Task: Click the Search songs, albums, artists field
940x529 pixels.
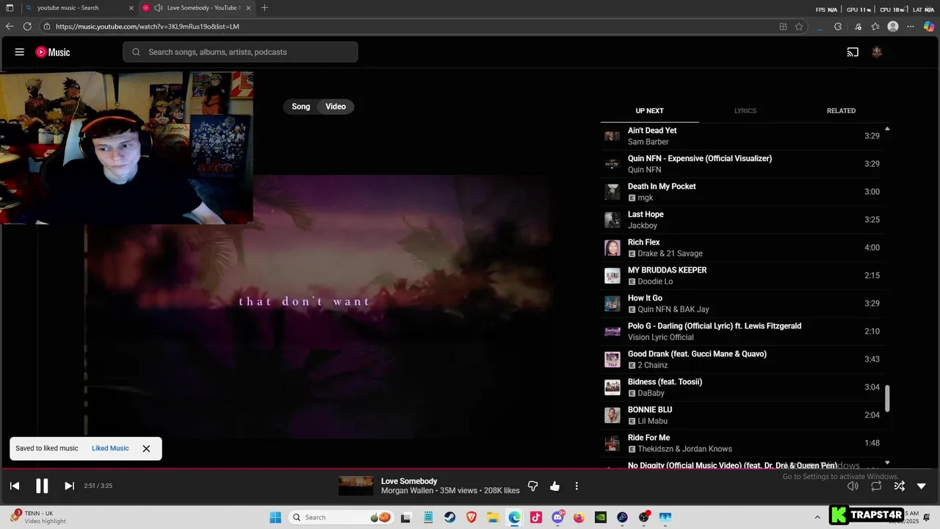Action: [240, 52]
